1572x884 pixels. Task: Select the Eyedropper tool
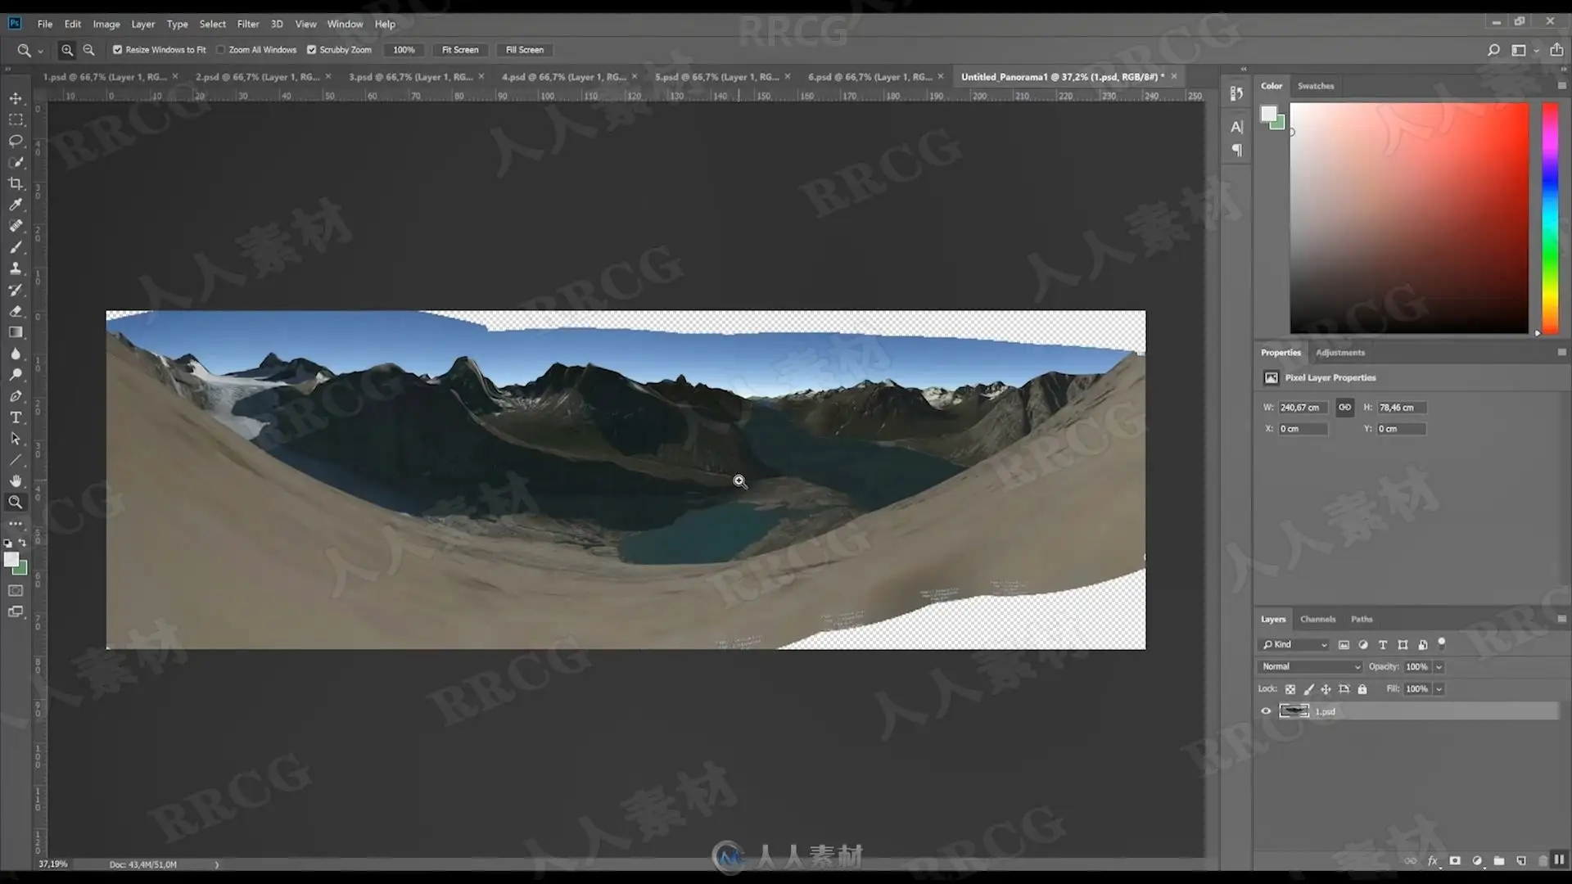pos(16,205)
